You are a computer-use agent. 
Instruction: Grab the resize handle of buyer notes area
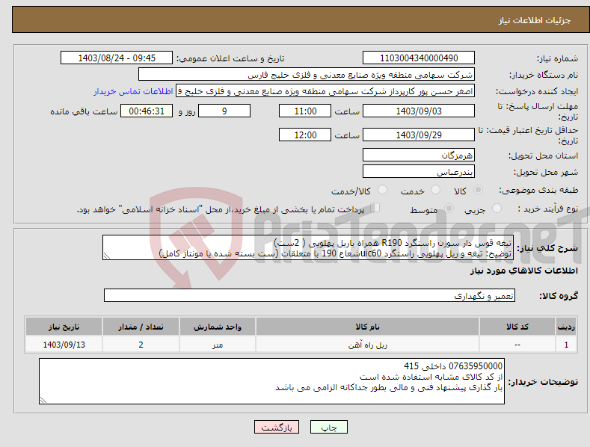pos(43,401)
